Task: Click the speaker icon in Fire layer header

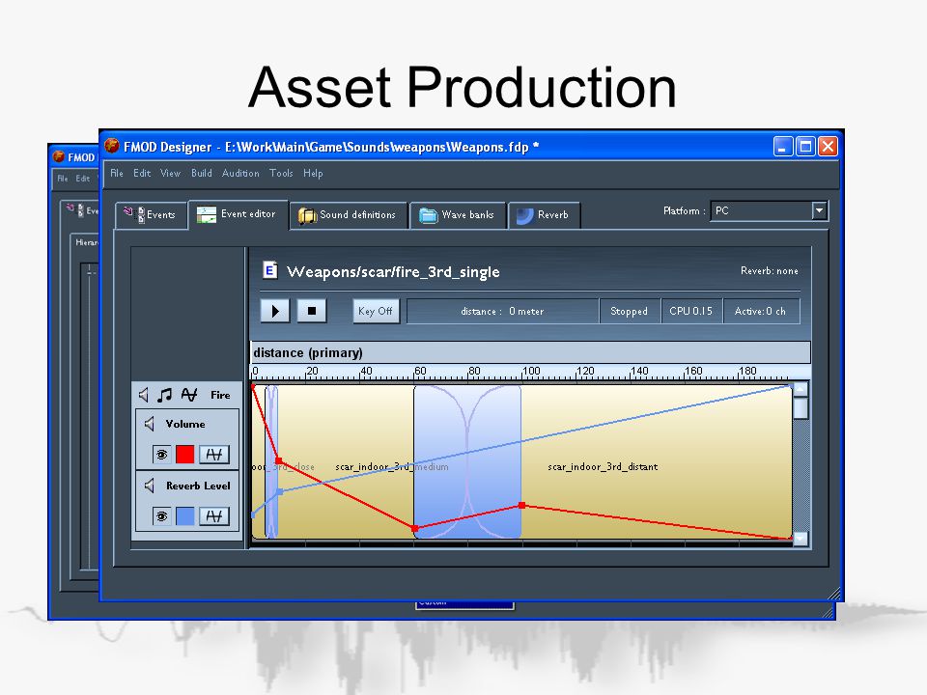Action: tap(144, 395)
